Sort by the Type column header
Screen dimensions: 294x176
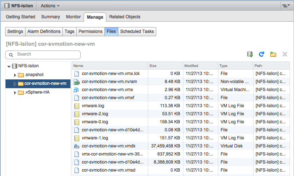click(x=235, y=66)
